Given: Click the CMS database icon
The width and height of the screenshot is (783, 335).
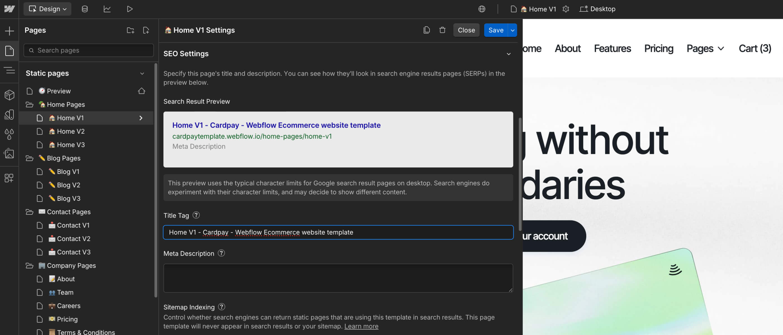Looking at the screenshot, I should coord(84,9).
